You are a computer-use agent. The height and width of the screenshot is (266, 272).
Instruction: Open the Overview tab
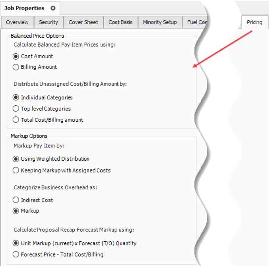click(17, 22)
